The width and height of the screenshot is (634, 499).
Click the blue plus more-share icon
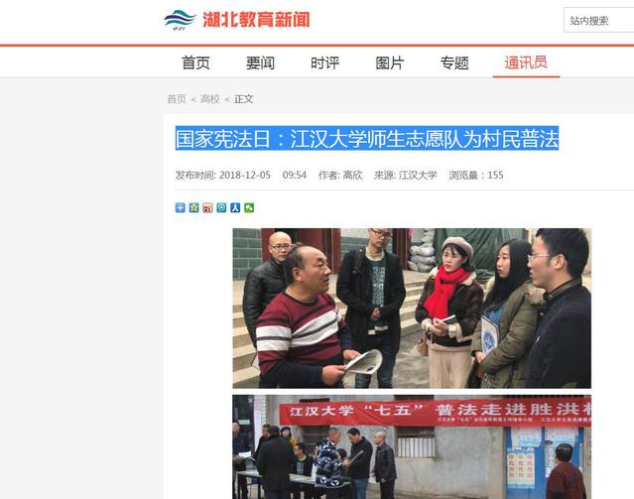[x=181, y=208]
